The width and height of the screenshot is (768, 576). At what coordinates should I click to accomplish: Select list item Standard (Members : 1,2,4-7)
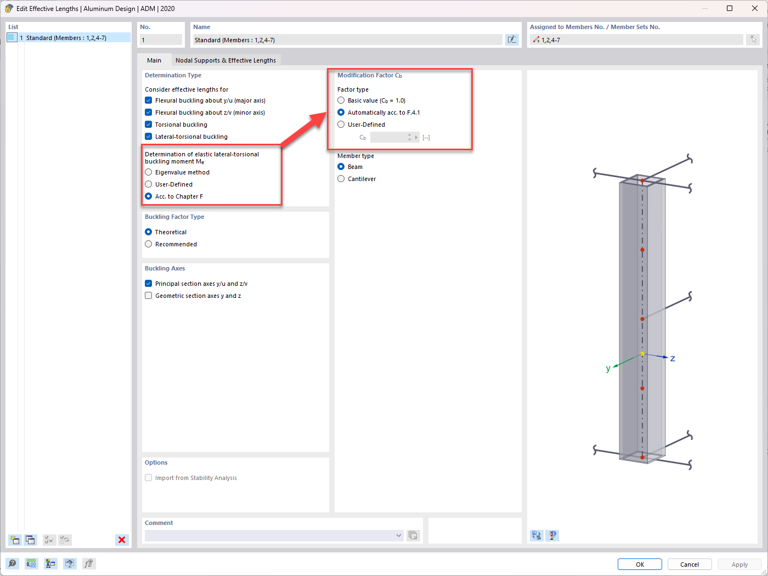coord(69,38)
